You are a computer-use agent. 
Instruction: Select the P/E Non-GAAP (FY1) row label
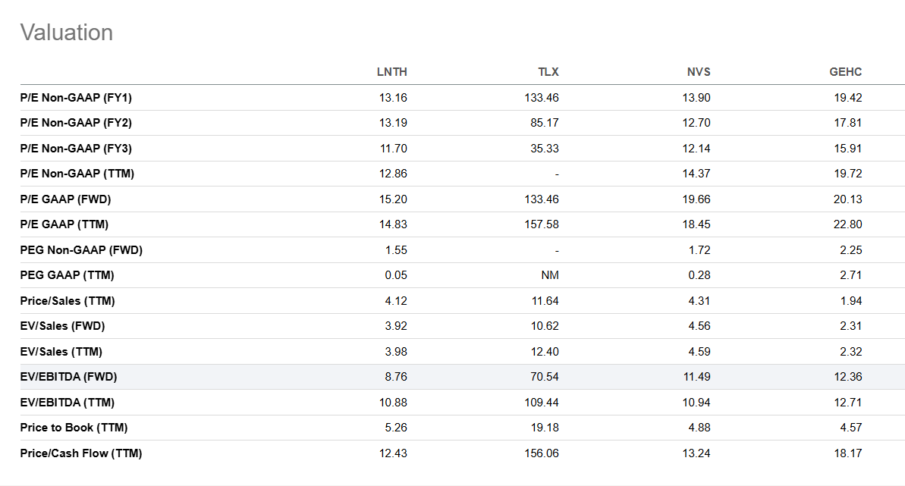[x=76, y=98]
